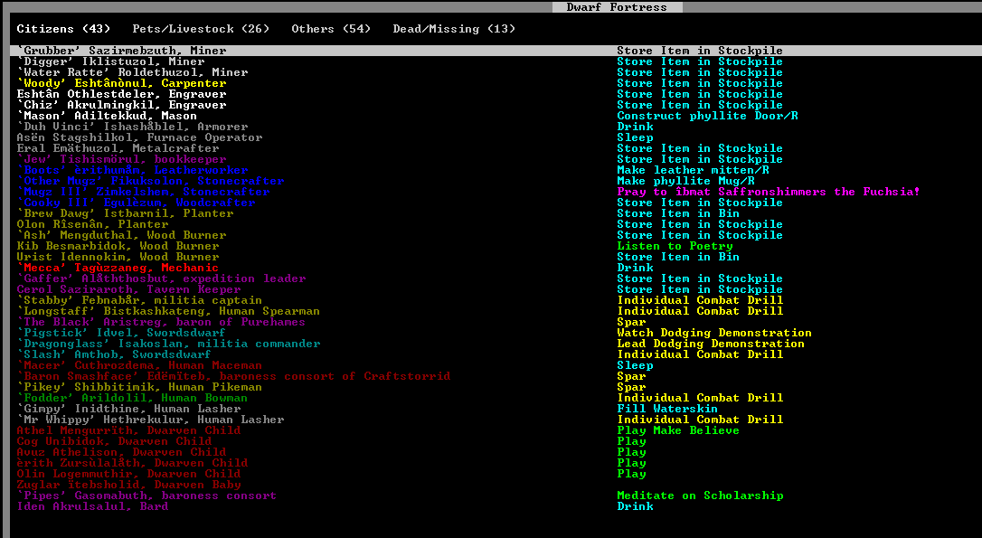Click the Watch Dodging Demonstration job
The image size is (982, 538).
(714, 333)
